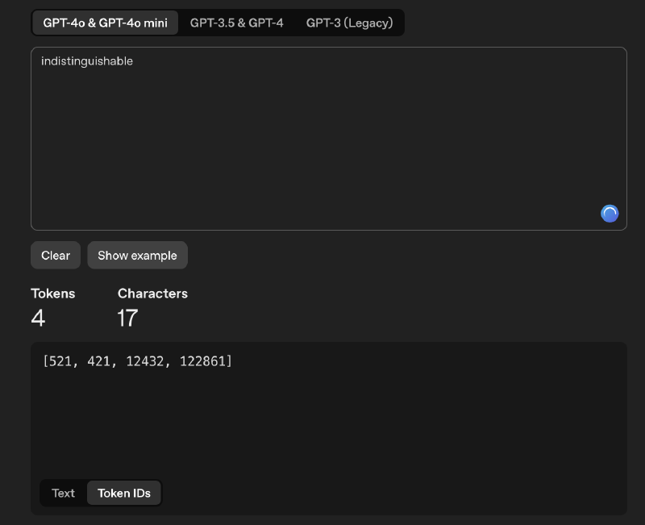Screen dimensions: 645x525
Task: Click the Characters value showing 17
Action: click(x=127, y=318)
